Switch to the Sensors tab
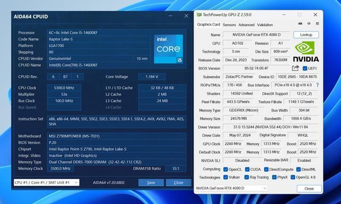Viewport: 341px width, 204px height. (x=229, y=25)
